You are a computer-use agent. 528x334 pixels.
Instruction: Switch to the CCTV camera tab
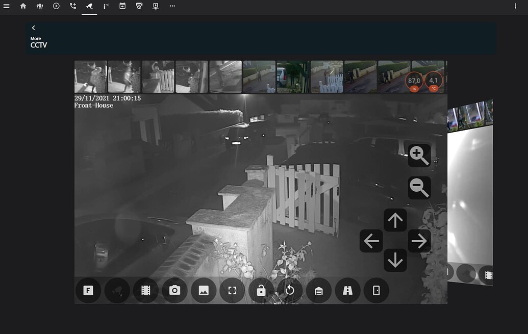(89, 6)
